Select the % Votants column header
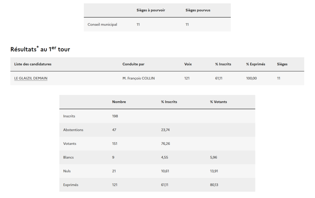 click(218, 102)
